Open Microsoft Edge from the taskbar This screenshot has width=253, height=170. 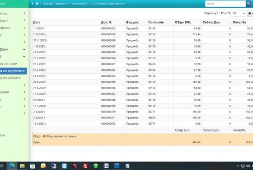coord(12,166)
